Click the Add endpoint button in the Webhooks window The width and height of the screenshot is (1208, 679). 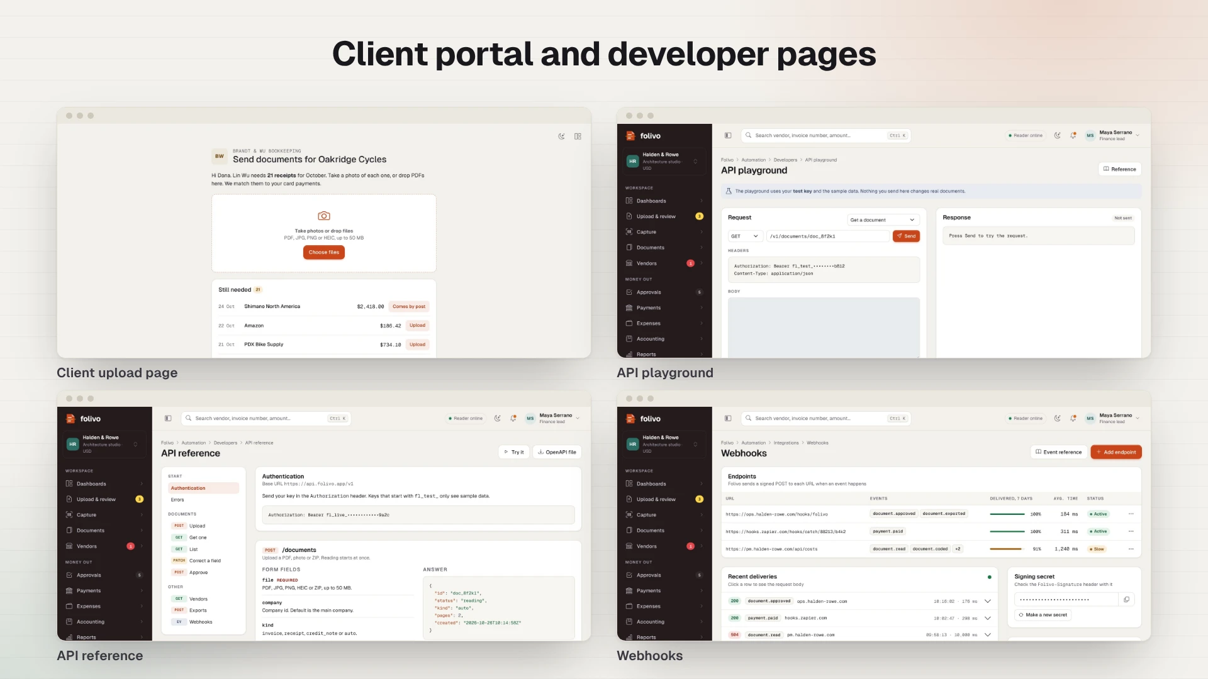1116,452
